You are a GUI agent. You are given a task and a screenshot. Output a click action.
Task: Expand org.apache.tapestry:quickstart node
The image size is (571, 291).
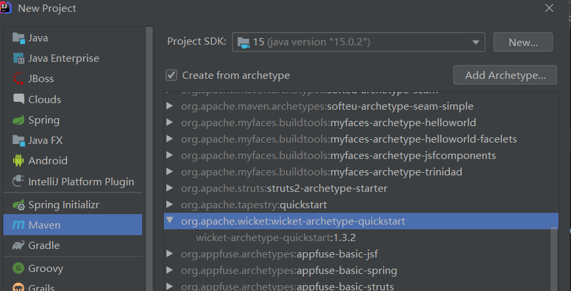(x=169, y=204)
